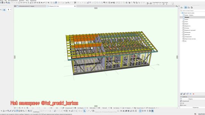205x115 pixels.
Task: Select the Arrow selection tool
Action: pyautogui.click(x=8, y=10)
